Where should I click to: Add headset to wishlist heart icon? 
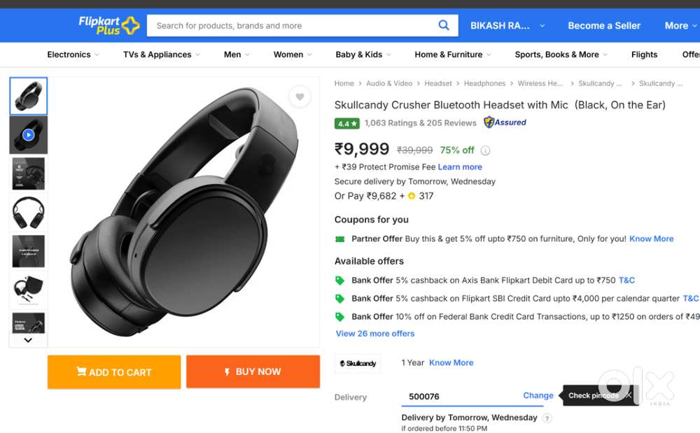point(300,97)
